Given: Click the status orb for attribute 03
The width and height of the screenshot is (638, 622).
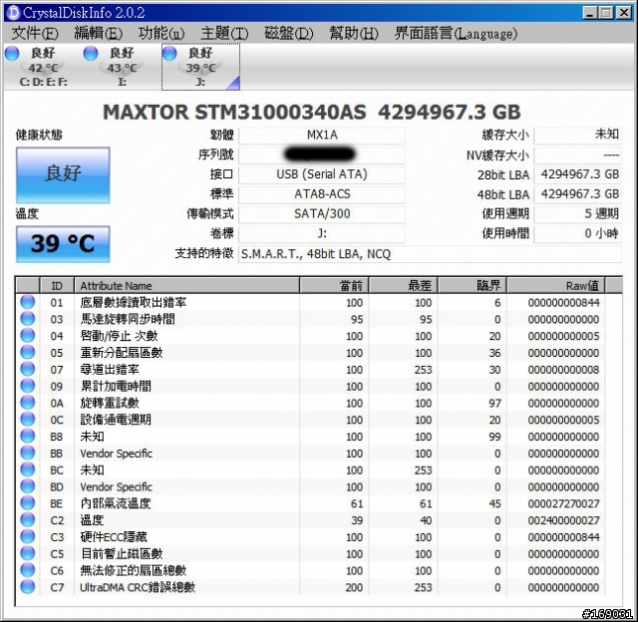Looking at the screenshot, I should [28, 319].
